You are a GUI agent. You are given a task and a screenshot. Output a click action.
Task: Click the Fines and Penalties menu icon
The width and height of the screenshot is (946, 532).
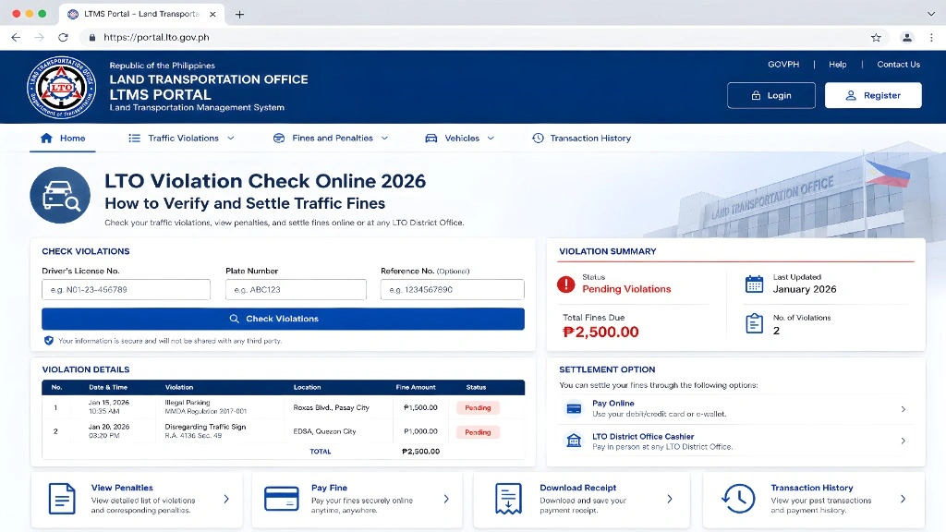coord(279,139)
